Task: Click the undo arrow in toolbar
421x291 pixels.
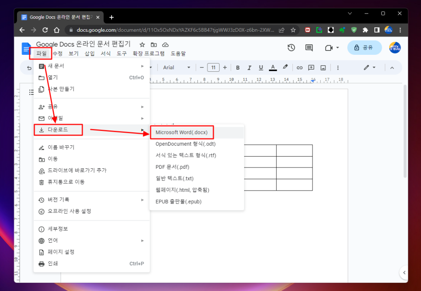Action: point(29,68)
